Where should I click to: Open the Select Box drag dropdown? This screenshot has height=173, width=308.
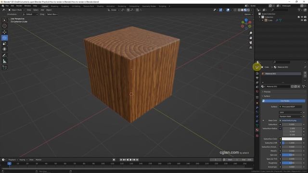click(52, 14)
